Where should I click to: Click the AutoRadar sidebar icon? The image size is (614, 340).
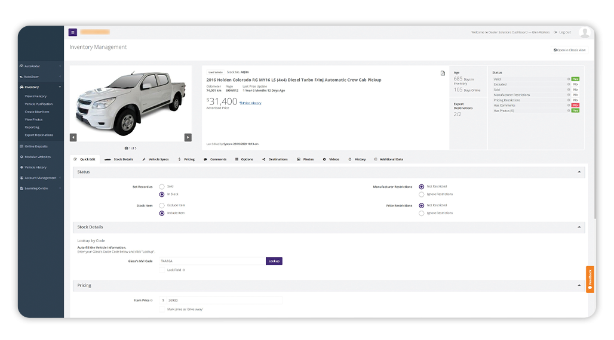[x=22, y=66]
